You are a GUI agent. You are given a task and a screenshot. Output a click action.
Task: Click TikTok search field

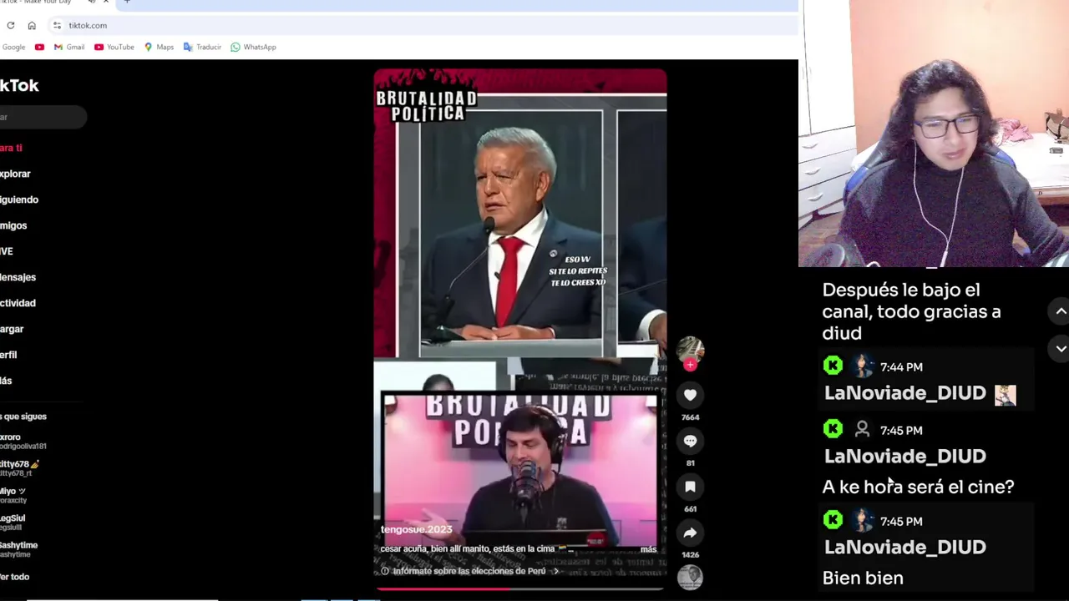tap(42, 117)
